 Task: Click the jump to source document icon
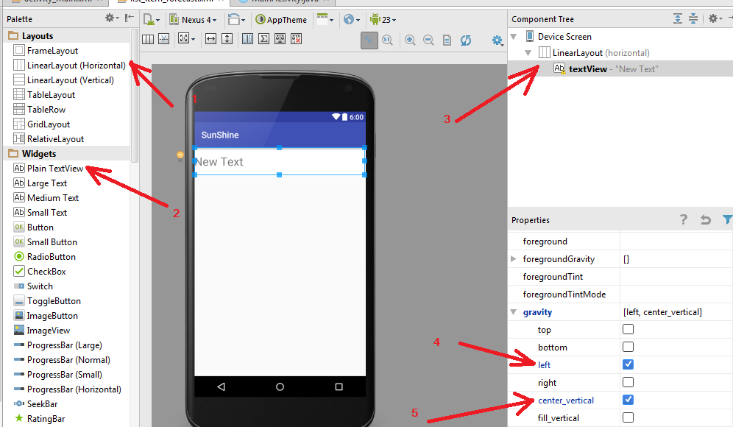447,40
